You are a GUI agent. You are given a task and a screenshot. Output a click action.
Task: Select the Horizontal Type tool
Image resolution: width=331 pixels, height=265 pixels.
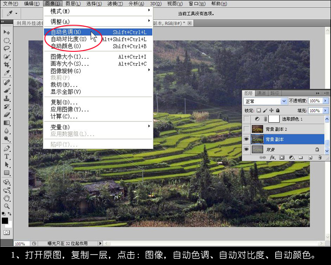[7, 156]
